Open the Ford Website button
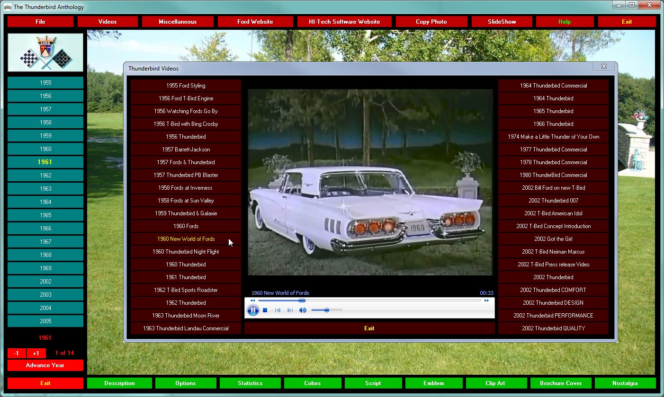 click(x=255, y=22)
